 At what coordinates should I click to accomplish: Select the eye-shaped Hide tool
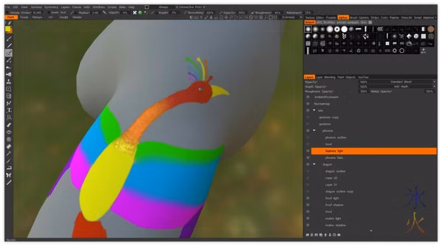pos(9,132)
